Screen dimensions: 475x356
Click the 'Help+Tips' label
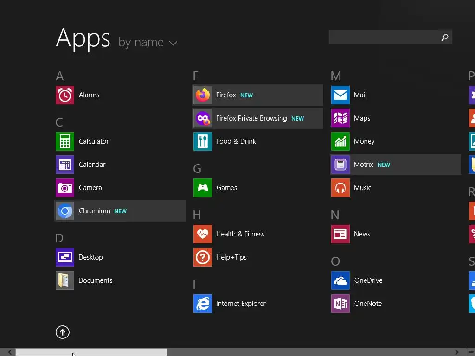tap(231, 257)
